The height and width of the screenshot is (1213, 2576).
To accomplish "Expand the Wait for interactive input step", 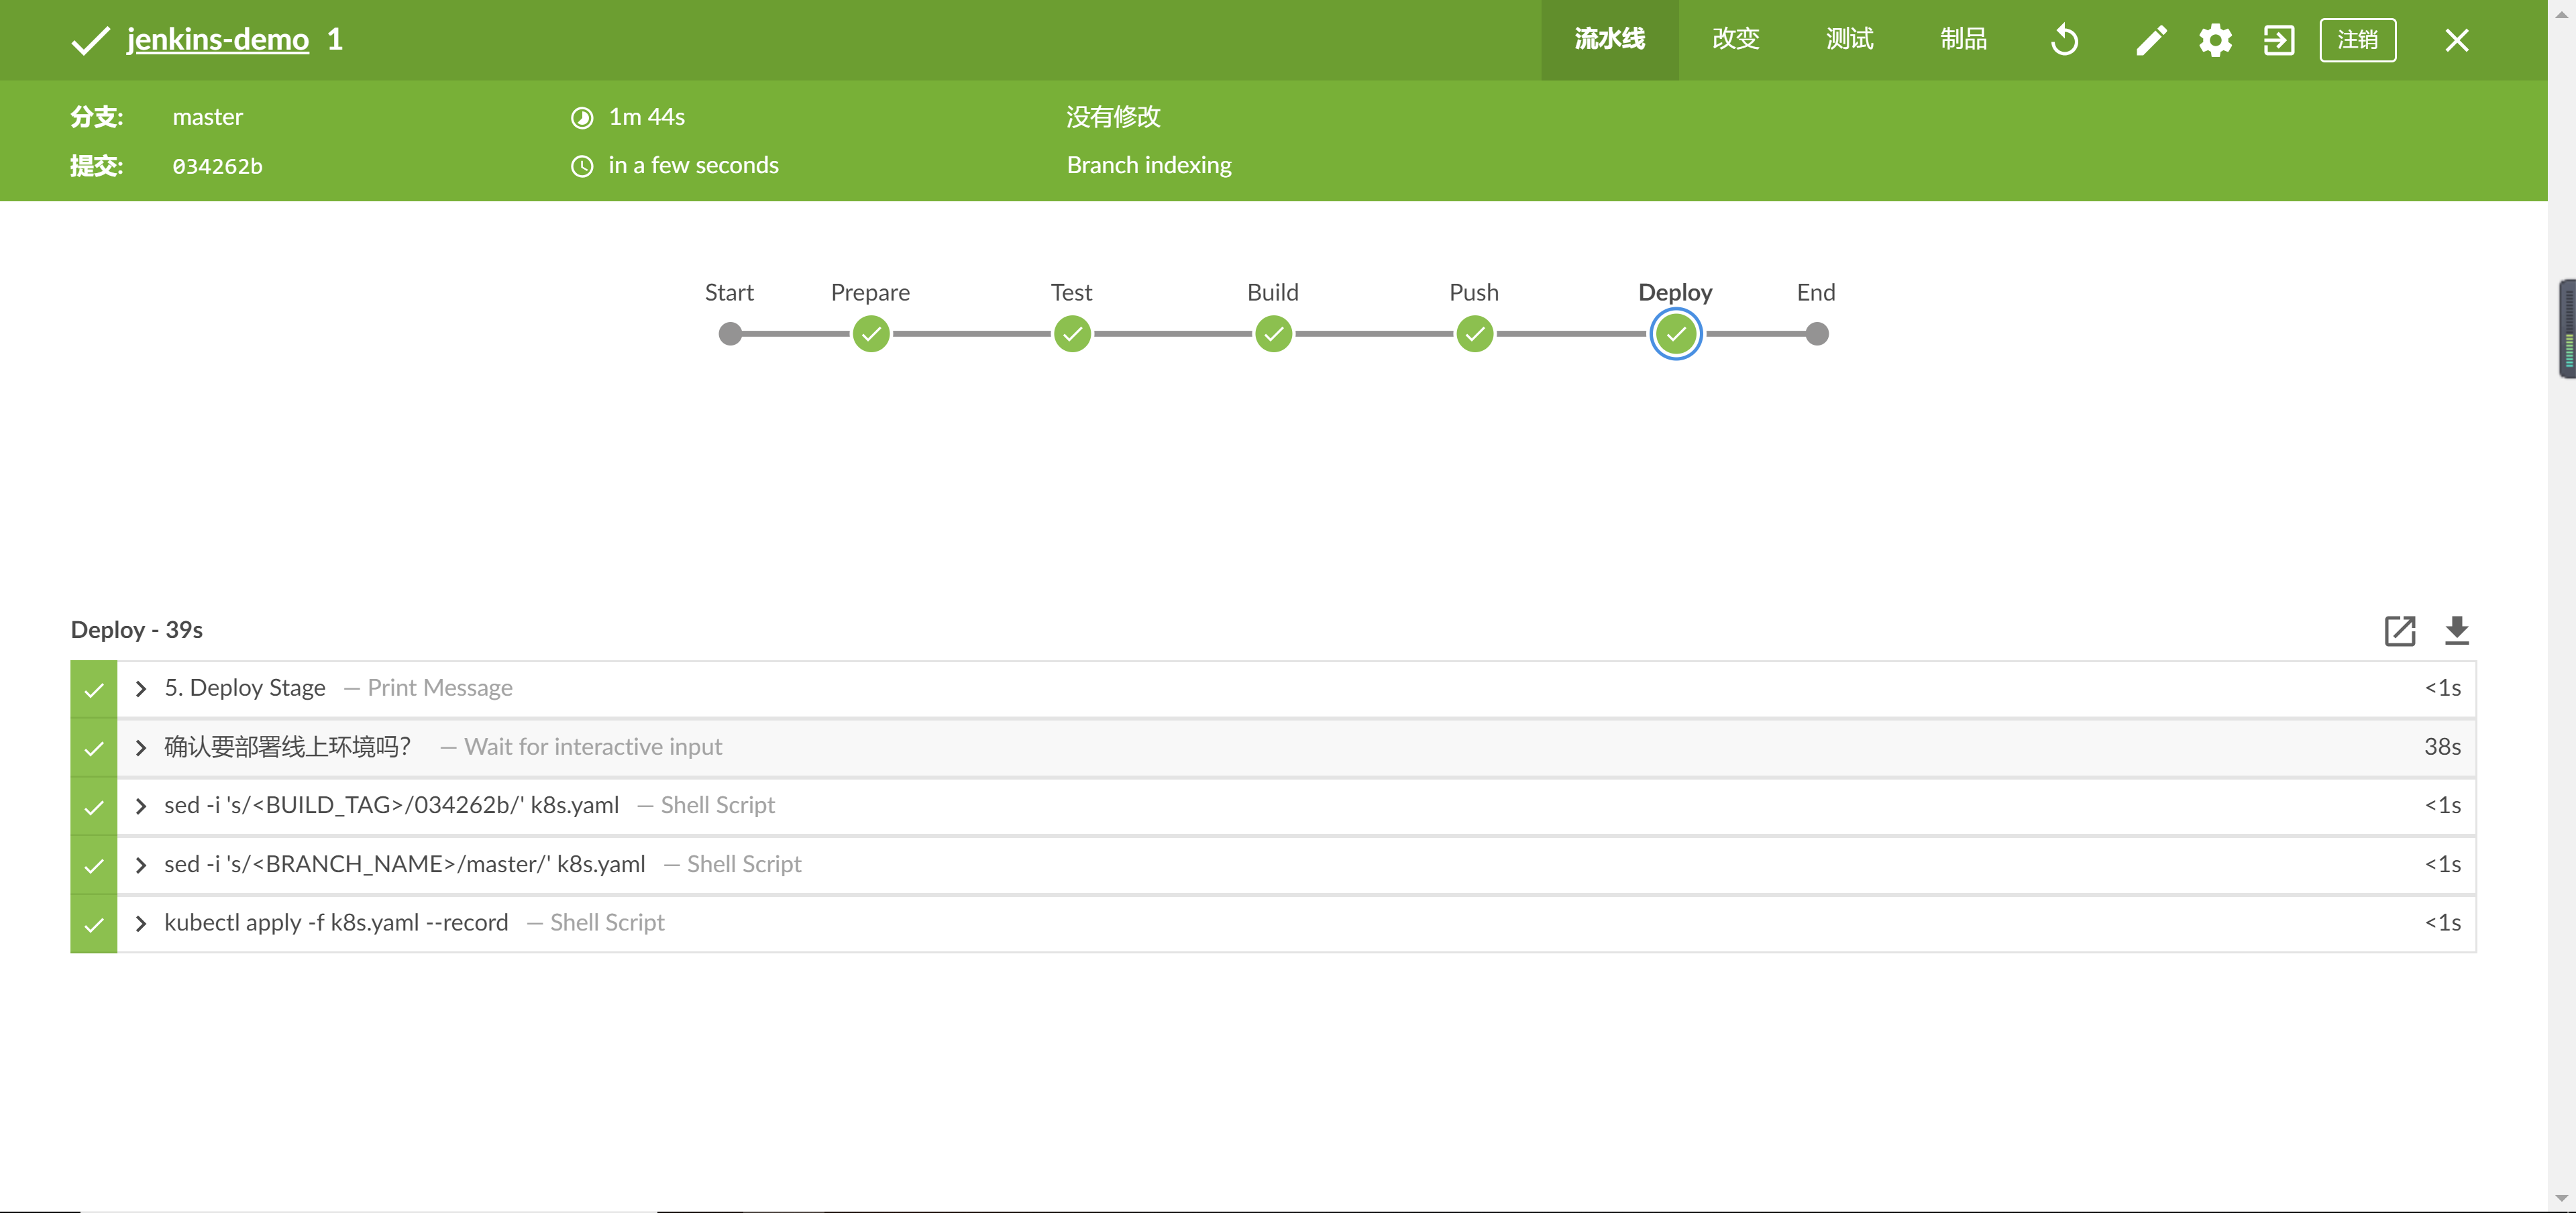I will 141,748.
